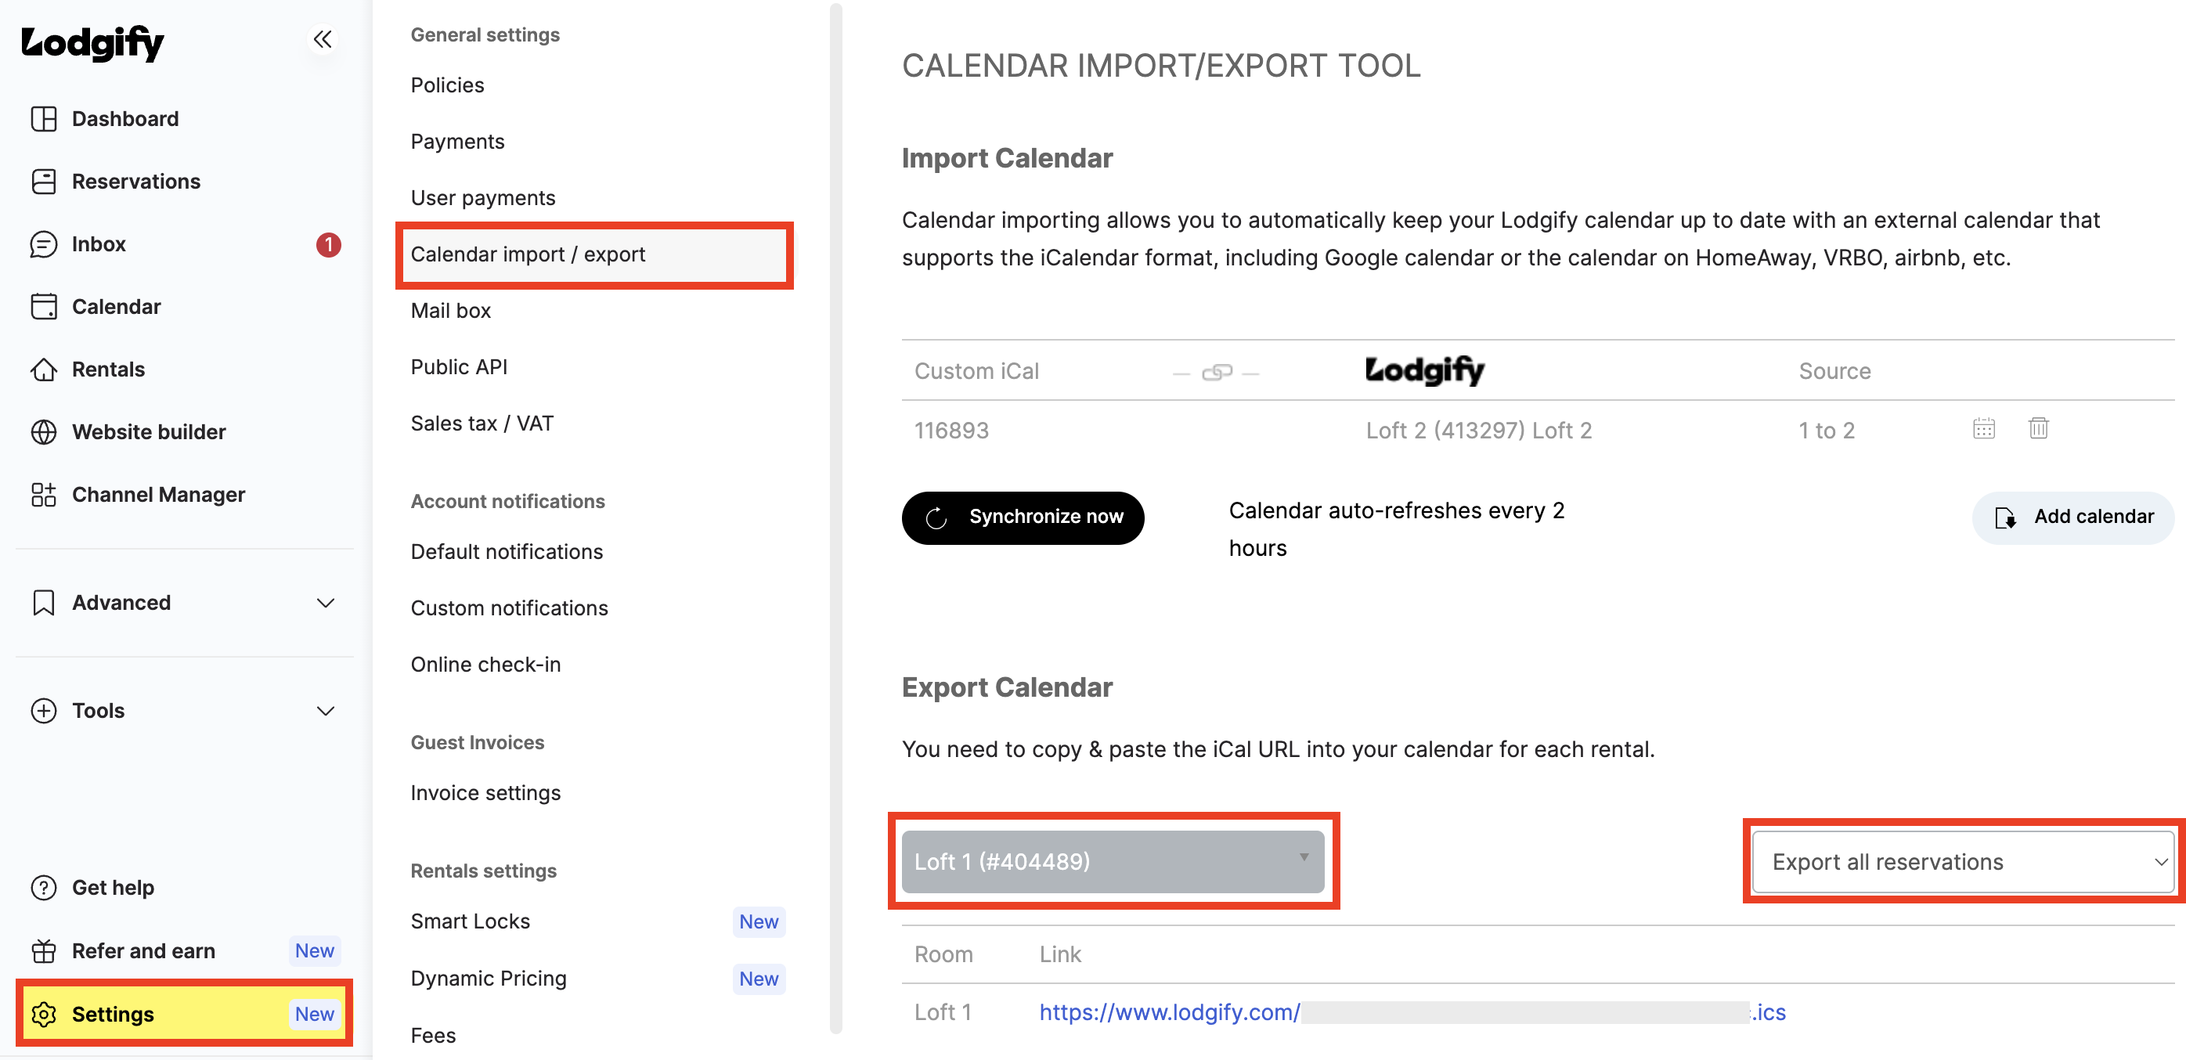The width and height of the screenshot is (2186, 1060).
Task: Open the Loft 1 (#404489) rental dropdown
Action: (1113, 861)
